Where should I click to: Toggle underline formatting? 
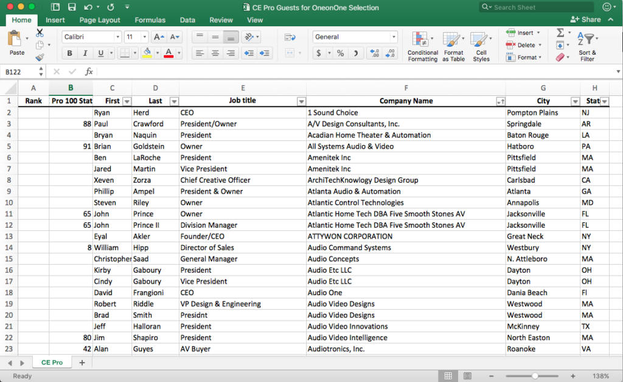click(x=100, y=53)
